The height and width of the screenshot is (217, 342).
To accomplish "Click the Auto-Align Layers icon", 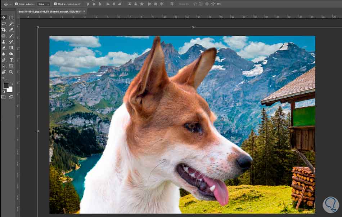I will [x=172, y=4].
